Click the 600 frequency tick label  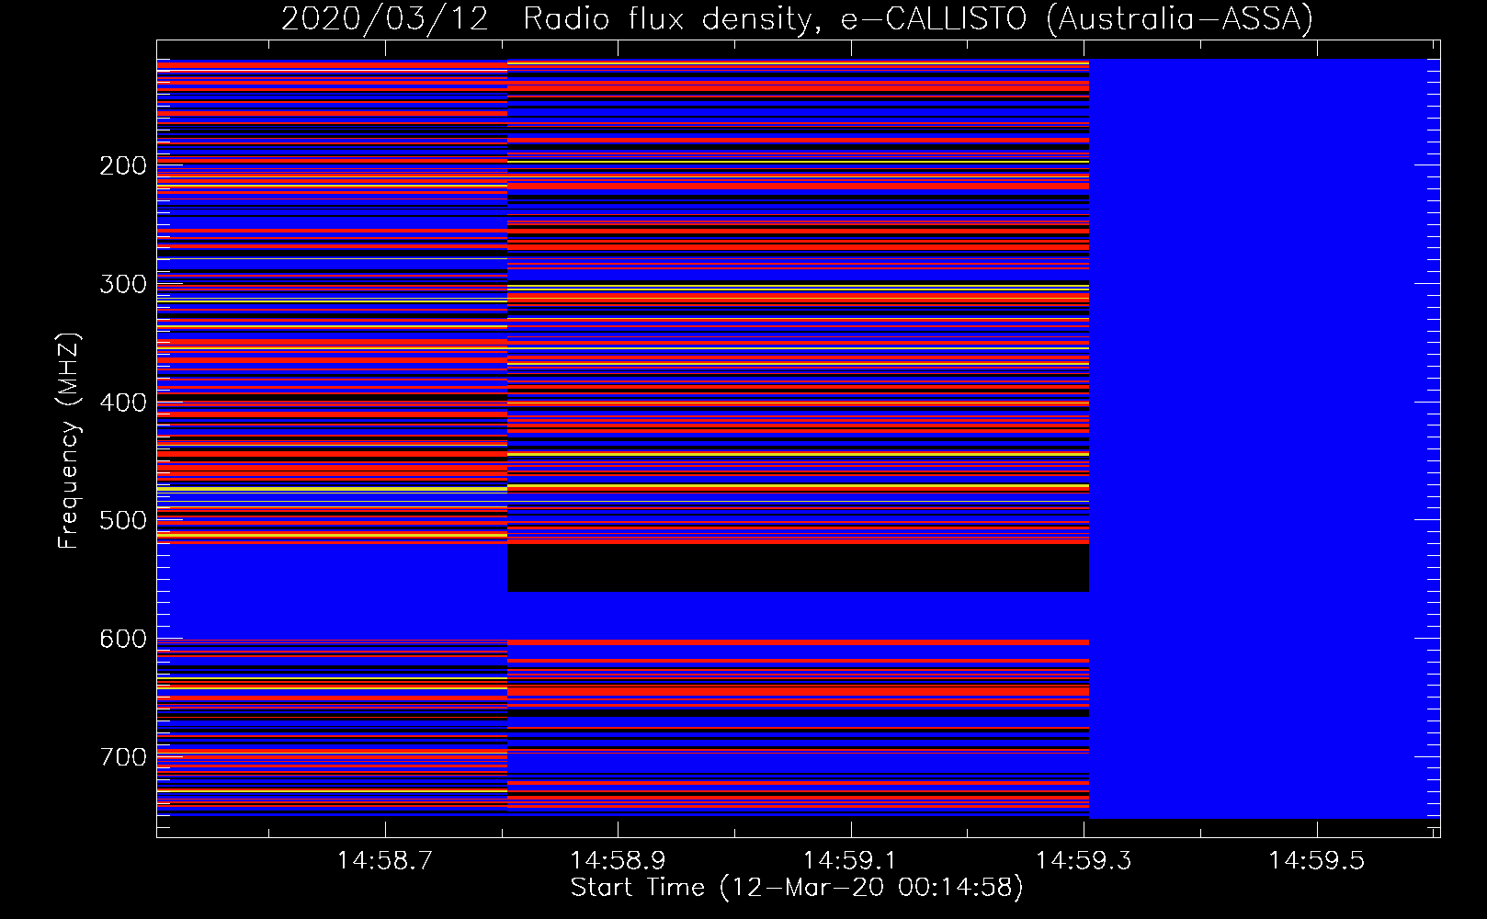123,639
